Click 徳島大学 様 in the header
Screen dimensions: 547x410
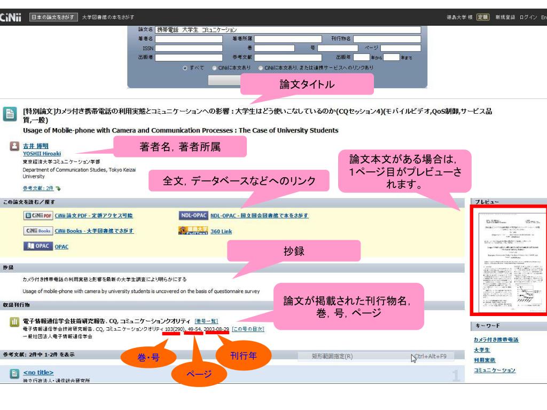(x=459, y=17)
